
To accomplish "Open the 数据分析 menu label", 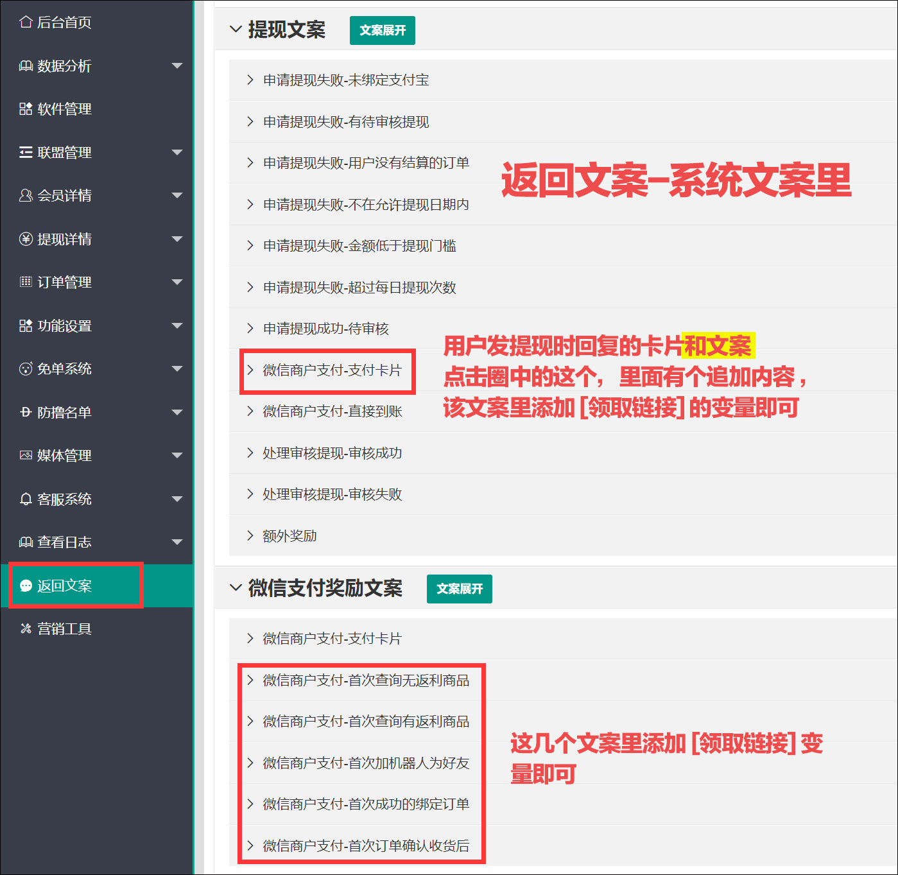I will click(x=64, y=66).
